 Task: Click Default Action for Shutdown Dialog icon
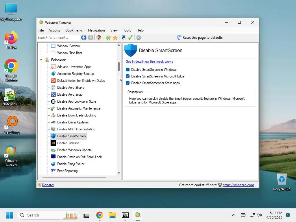[53, 81]
